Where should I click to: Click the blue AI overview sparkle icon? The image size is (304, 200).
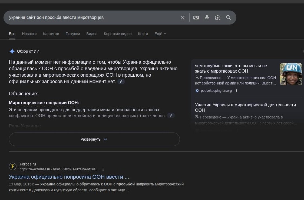pos(12,51)
